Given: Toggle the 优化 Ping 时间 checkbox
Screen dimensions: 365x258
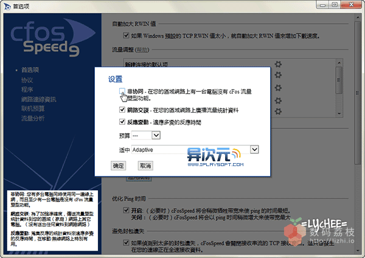Looking at the screenshot, I should tap(126, 211).
